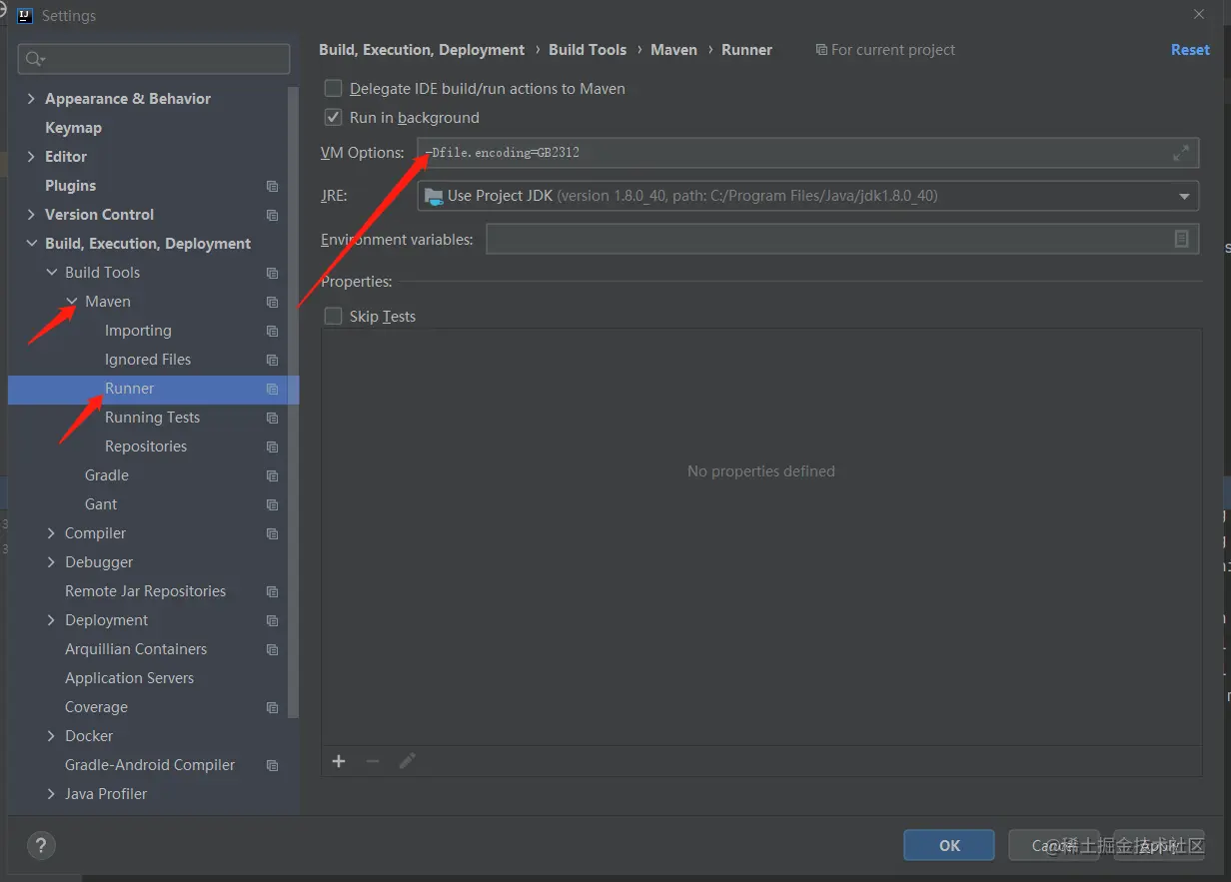
Task: Collapse the Build Tools node
Action: point(52,273)
